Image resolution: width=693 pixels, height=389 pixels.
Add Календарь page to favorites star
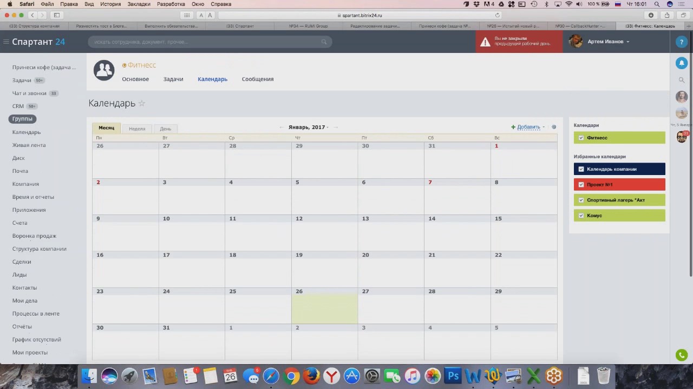[x=142, y=103]
